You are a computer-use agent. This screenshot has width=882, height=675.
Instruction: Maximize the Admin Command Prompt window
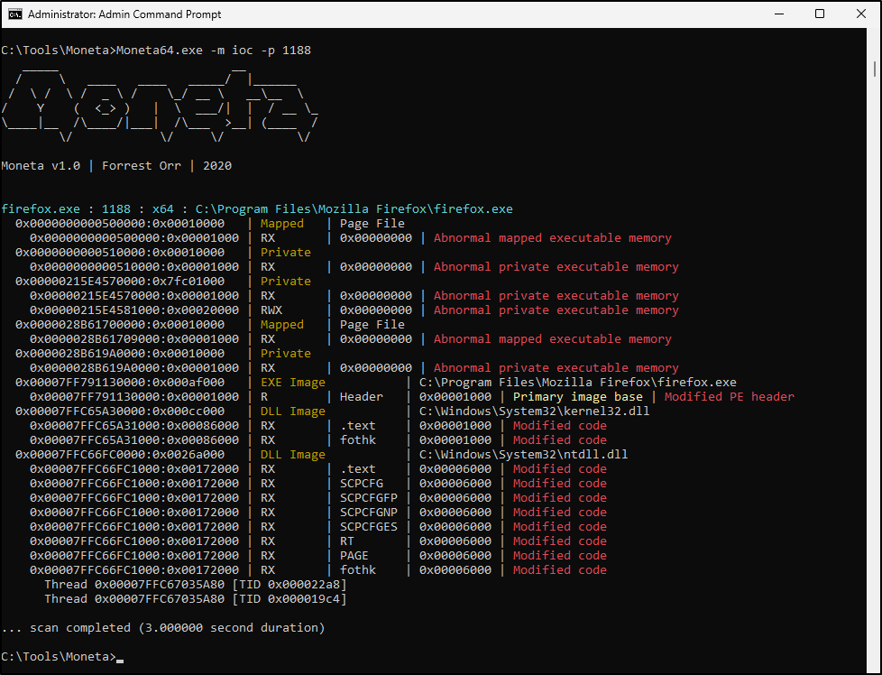(x=820, y=14)
